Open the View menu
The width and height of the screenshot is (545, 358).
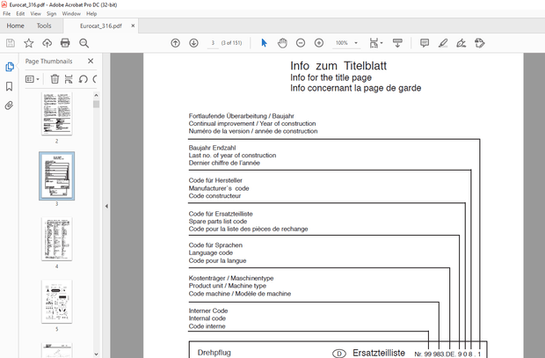(x=35, y=13)
